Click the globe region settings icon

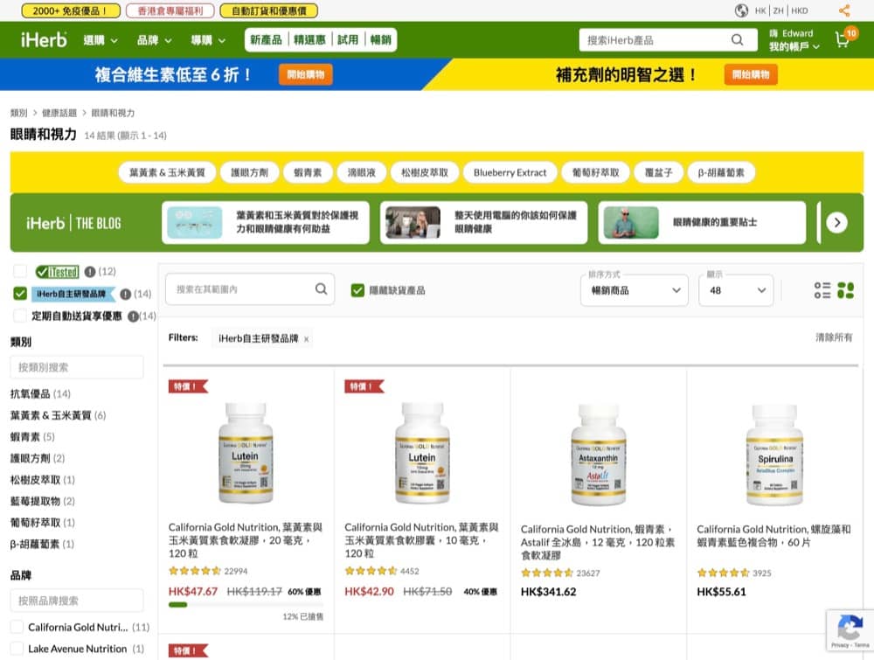(741, 10)
